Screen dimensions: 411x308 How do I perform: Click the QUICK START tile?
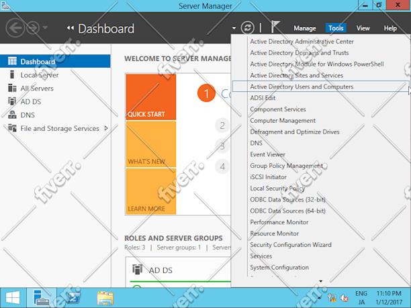click(151, 97)
